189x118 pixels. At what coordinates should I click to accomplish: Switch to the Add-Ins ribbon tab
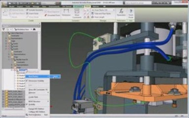96,6
